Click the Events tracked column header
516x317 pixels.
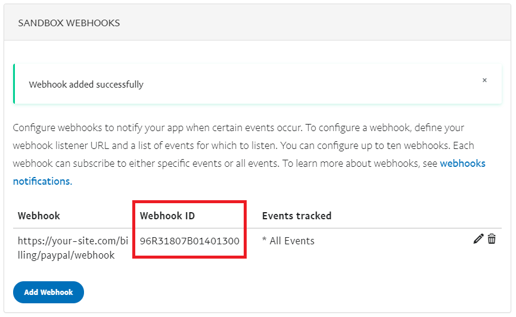click(297, 216)
